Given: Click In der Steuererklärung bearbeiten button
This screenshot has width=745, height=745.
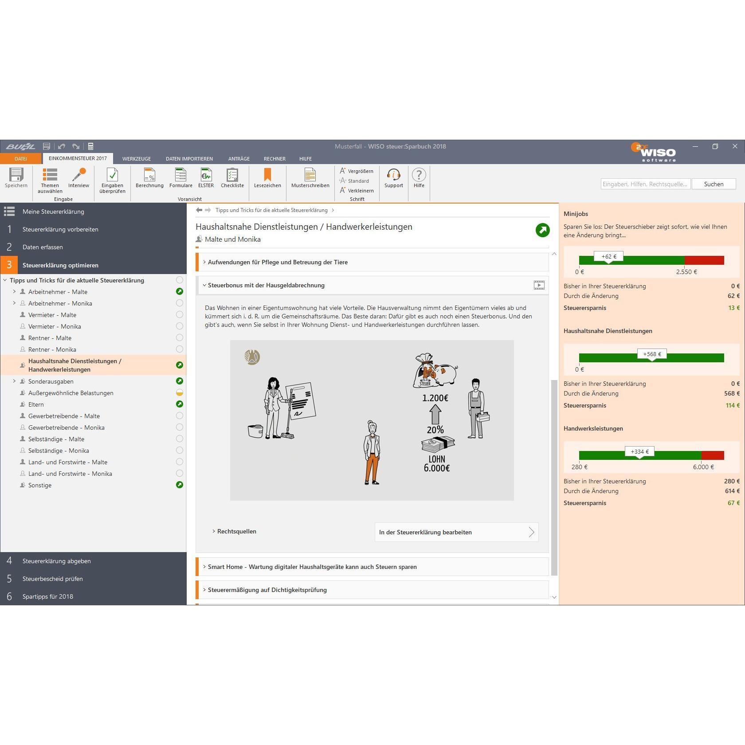Looking at the screenshot, I should [457, 532].
